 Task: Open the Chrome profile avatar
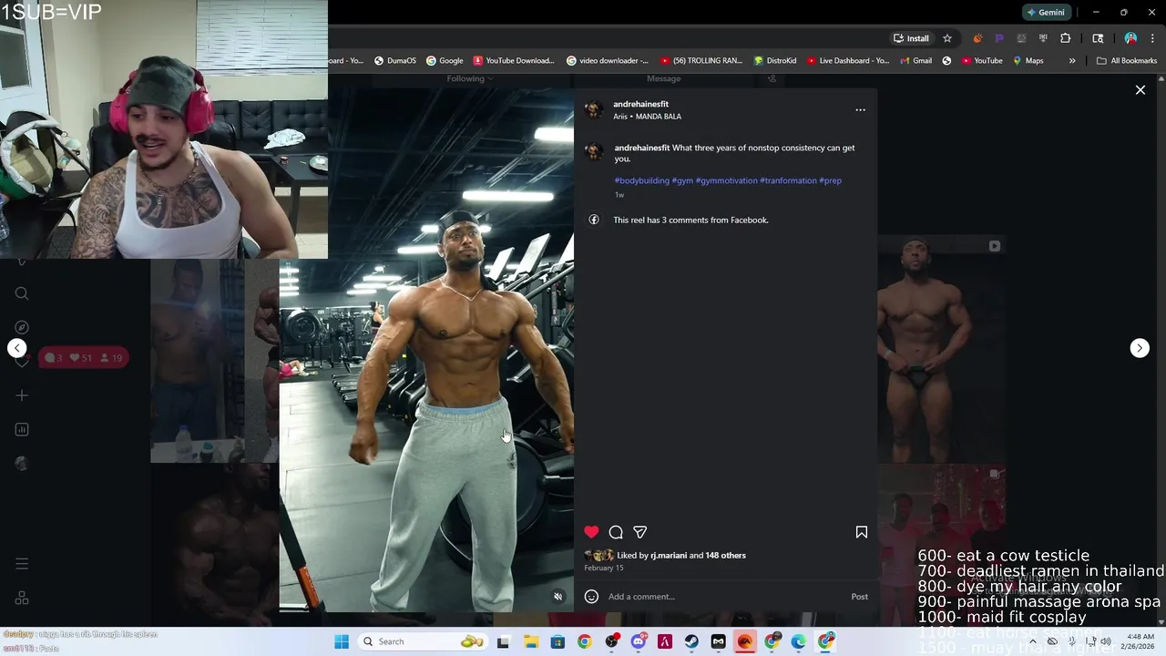1130,38
